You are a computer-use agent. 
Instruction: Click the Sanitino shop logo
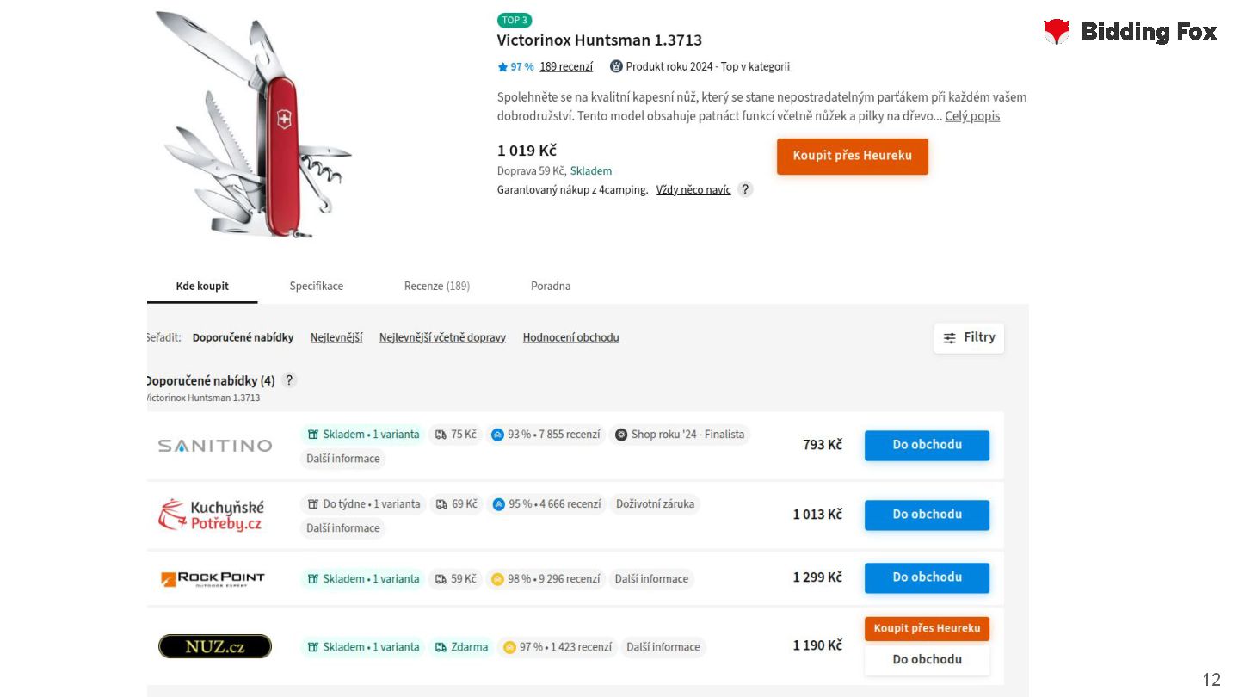(214, 446)
